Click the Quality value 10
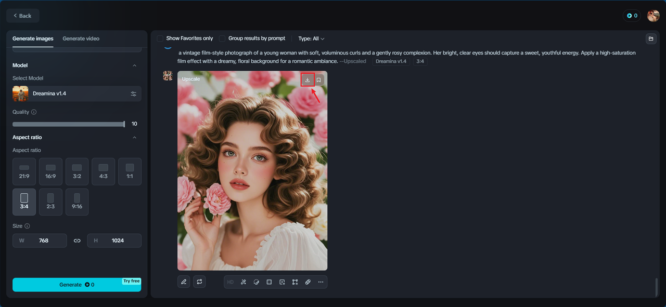 134,124
